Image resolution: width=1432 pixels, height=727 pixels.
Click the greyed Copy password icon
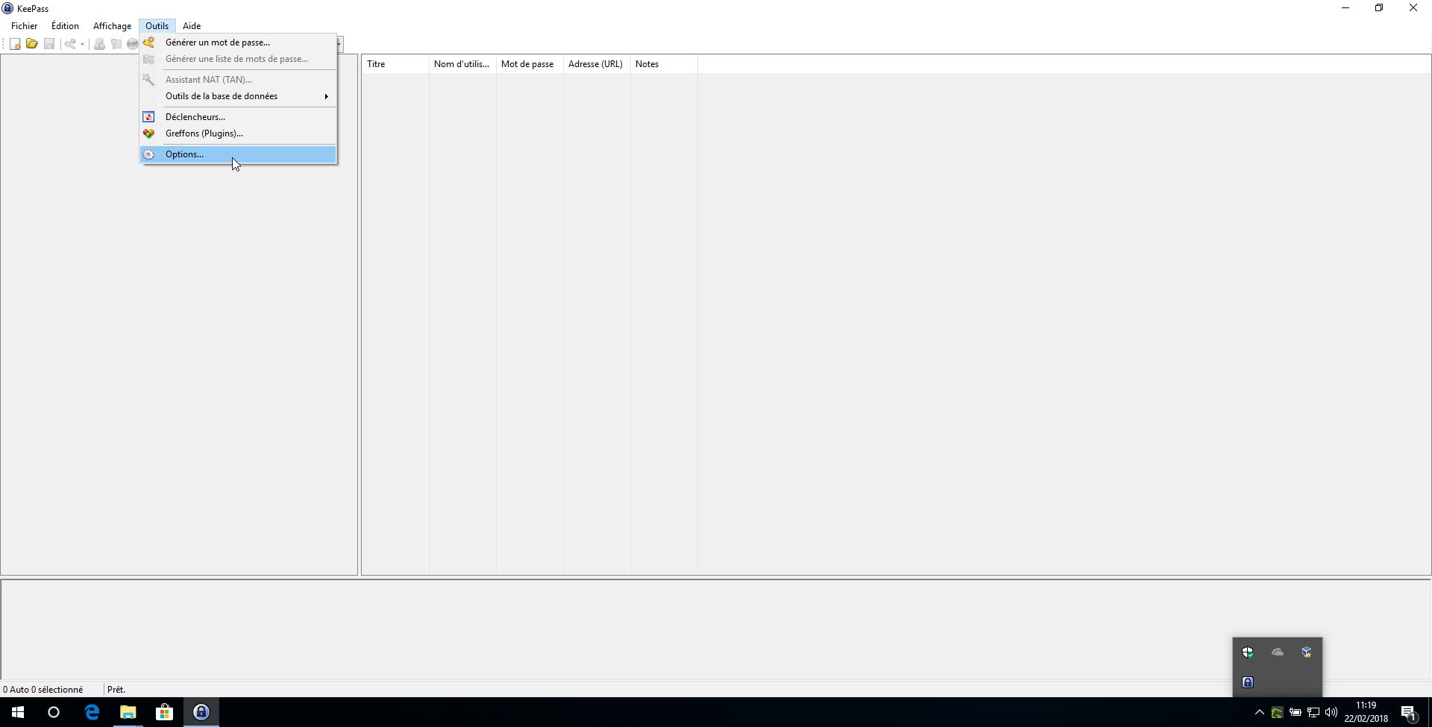point(116,44)
